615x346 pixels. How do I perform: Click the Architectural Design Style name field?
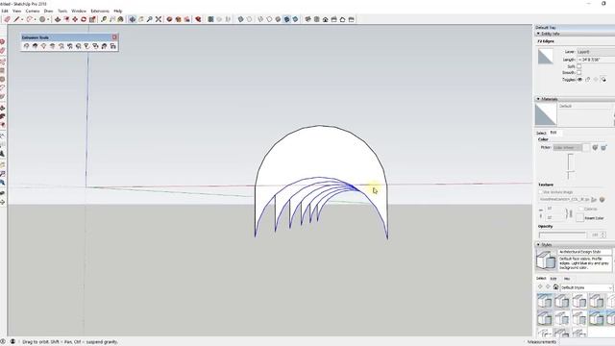click(x=584, y=252)
